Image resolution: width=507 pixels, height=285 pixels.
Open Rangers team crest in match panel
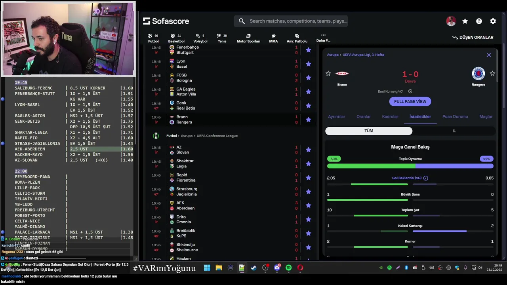pyautogui.click(x=478, y=74)
